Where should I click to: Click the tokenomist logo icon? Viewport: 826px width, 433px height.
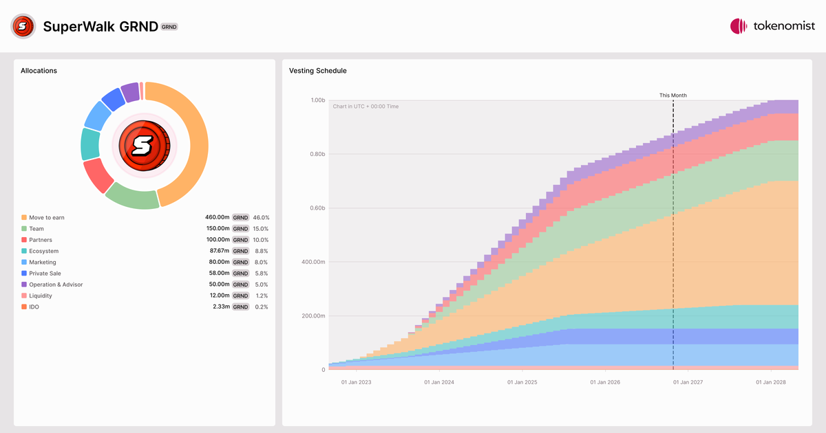(x=739, y=27)
